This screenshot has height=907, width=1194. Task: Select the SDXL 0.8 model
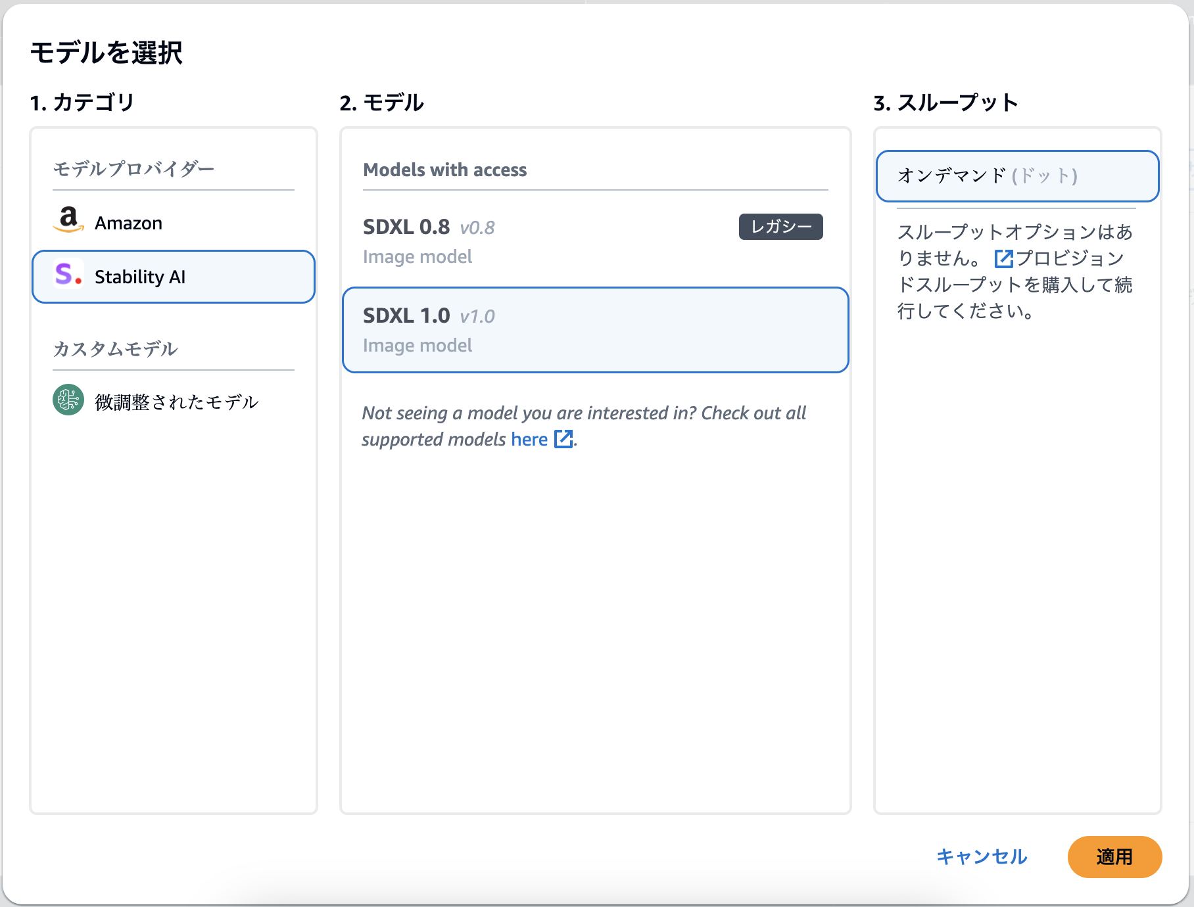(x=596, y=241)
